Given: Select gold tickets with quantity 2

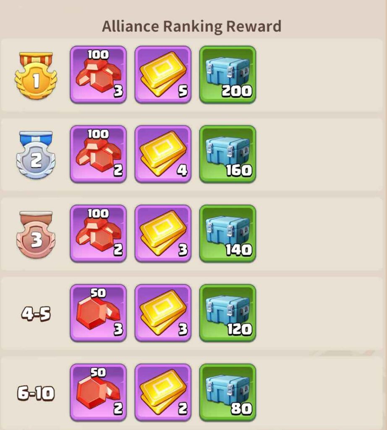Looking at the screenshot, I should tap(163, 393).
